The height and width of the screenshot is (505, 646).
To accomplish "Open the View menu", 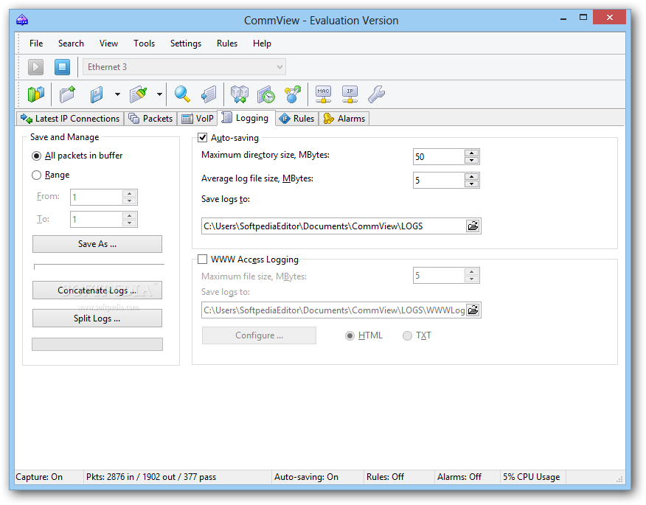I will (108, 43).
